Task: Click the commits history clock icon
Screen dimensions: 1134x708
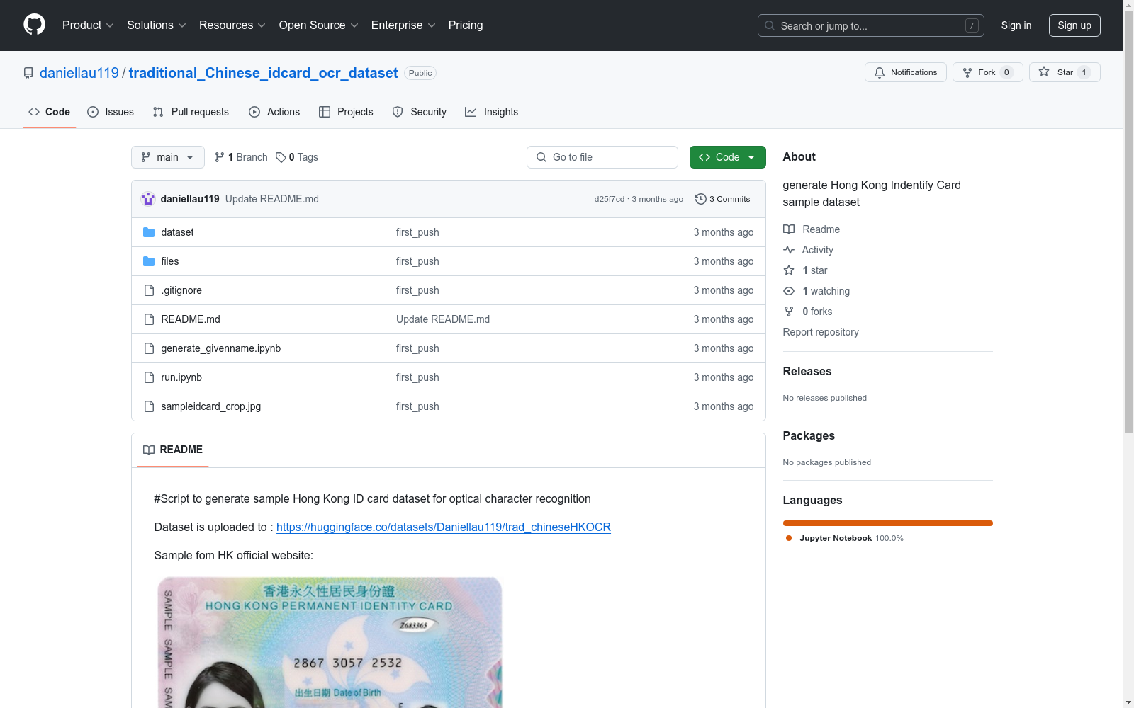Action: pos(701,199)
